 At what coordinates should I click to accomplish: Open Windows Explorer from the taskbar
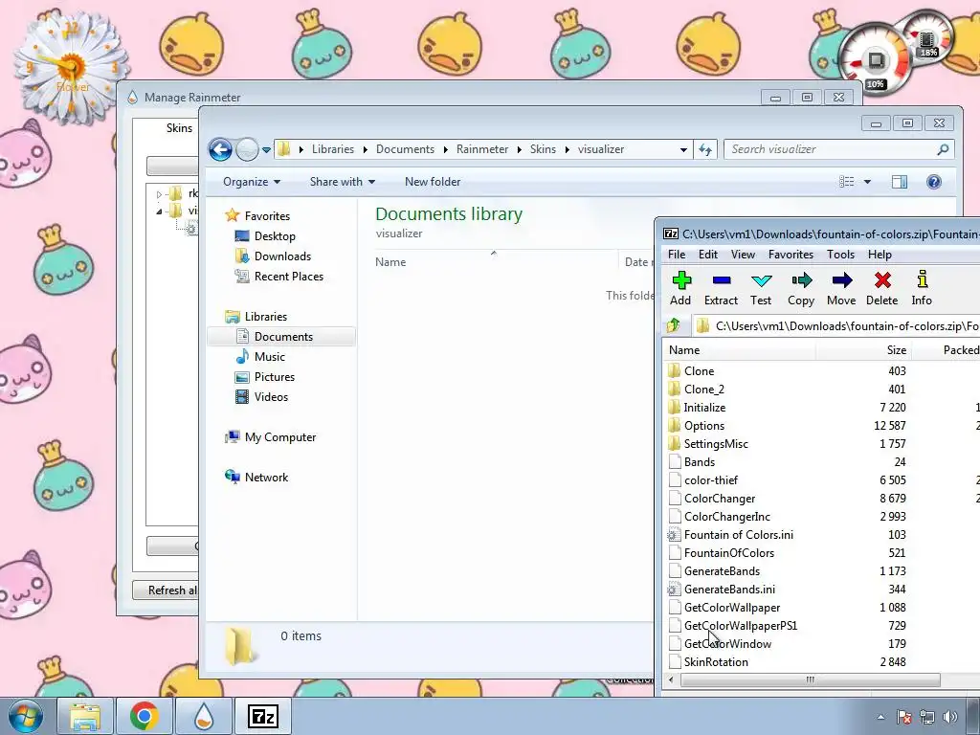(x=85, y=716)
